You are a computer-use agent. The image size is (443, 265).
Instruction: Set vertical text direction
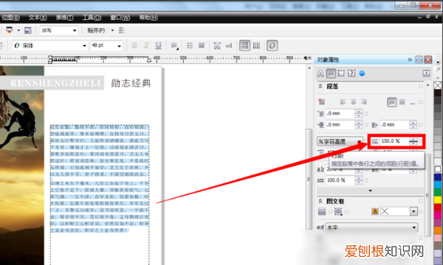[256, 46]
